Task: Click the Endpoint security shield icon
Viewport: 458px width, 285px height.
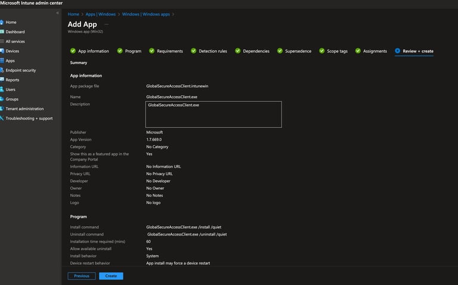Action: [2, 70]
